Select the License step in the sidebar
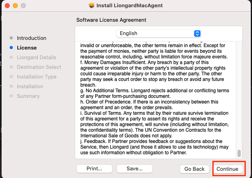Image resolution: width=252 pixels, height=178 pixels. pos(27,48)
